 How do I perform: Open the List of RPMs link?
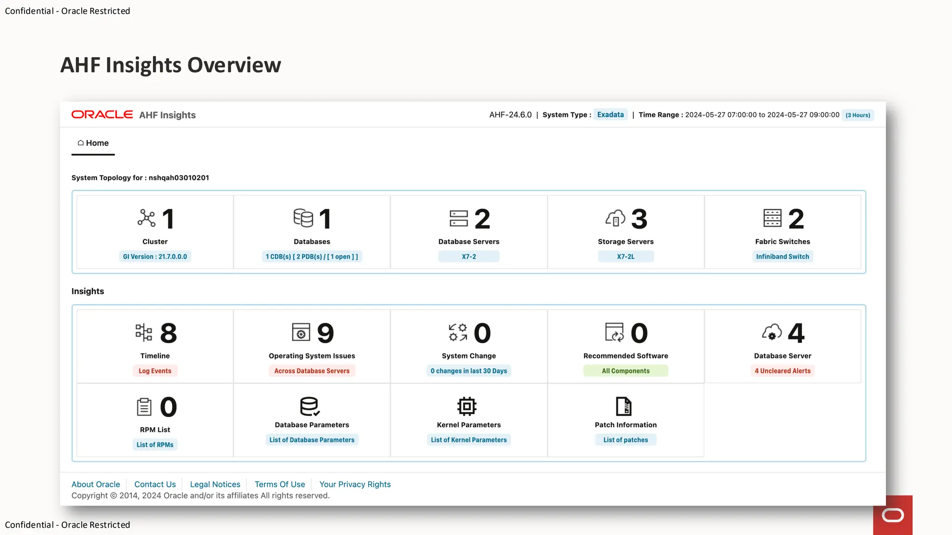[x=155, y=445]
